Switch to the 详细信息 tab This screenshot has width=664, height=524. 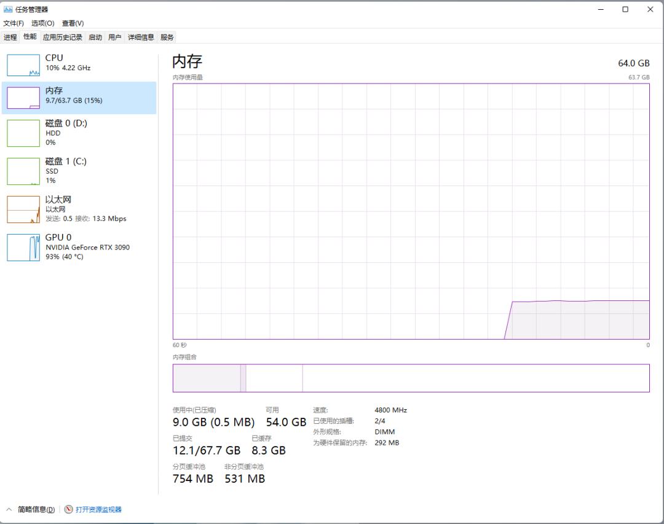(x=141, y=37)
